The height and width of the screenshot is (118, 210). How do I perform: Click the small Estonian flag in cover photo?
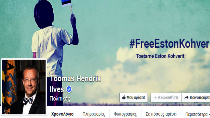tap(66, 3)
